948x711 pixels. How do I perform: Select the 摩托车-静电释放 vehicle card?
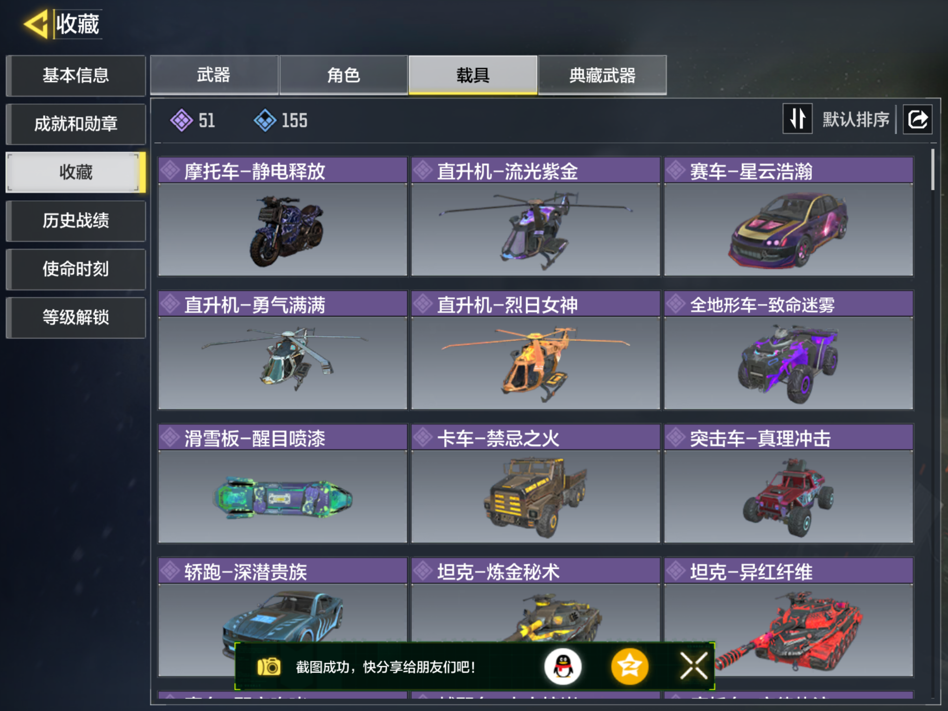click(282, 217)
